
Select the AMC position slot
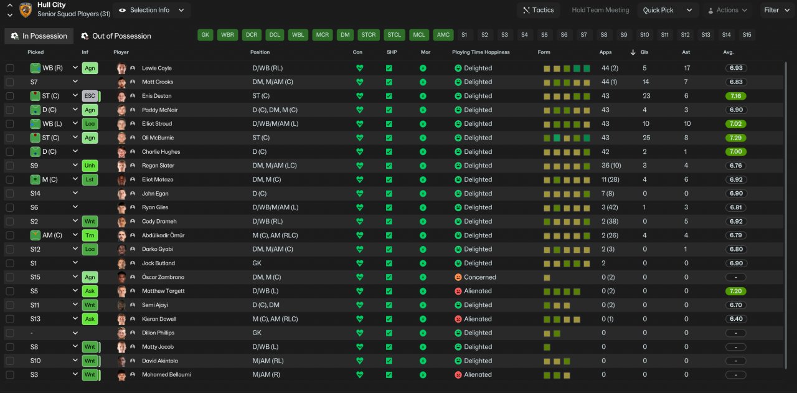[443, 35]
